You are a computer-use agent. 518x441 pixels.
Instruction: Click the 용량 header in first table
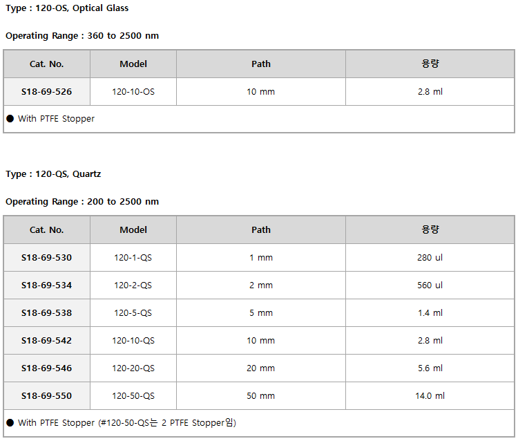[x=430, y=64]
